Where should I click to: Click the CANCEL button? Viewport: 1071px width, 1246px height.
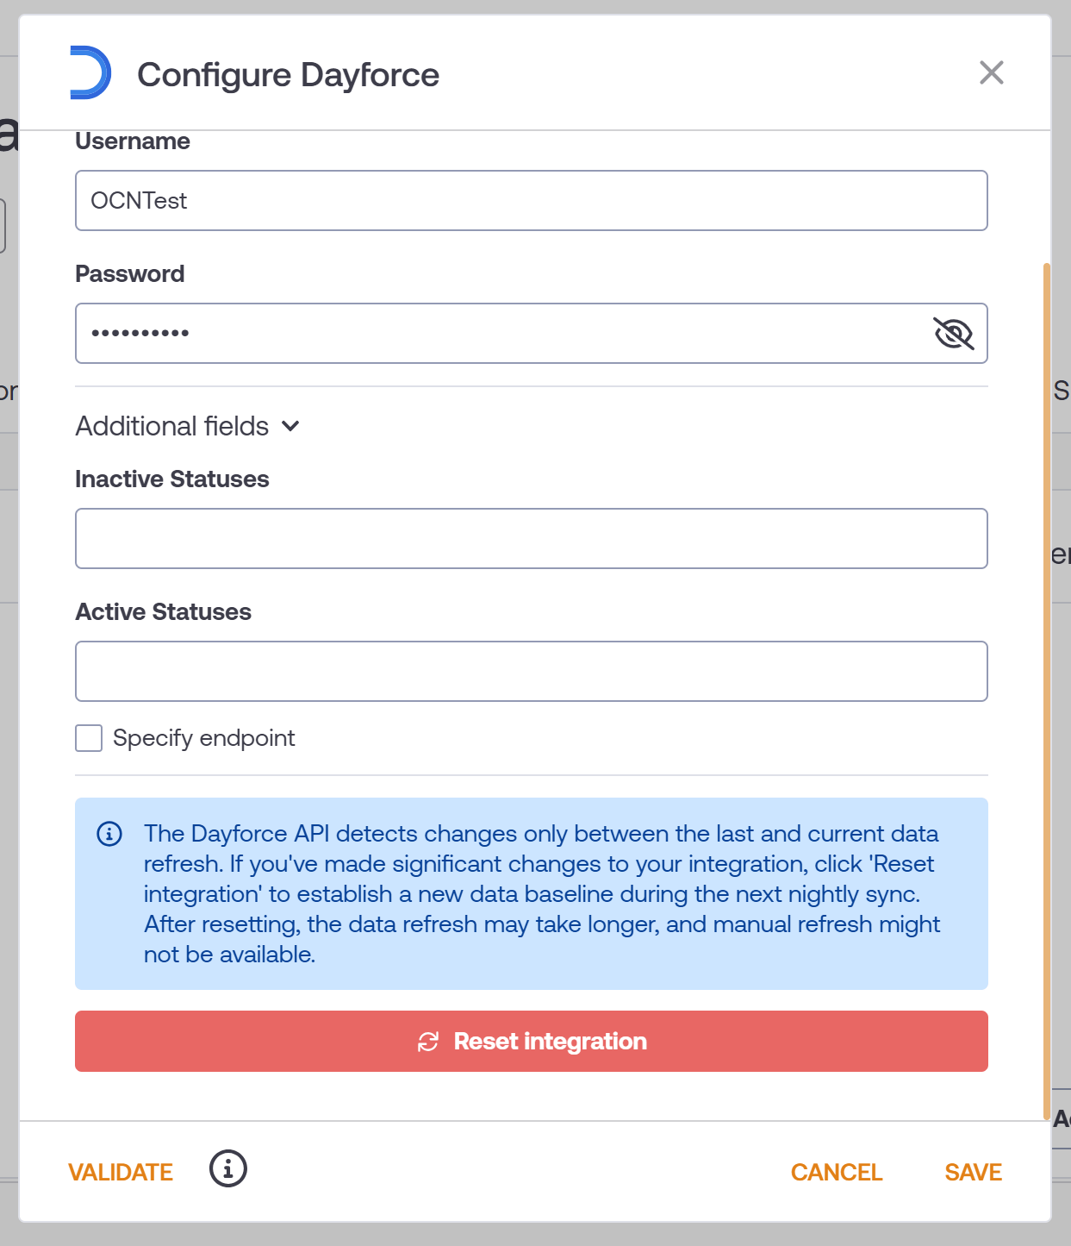coord(837,1173)
